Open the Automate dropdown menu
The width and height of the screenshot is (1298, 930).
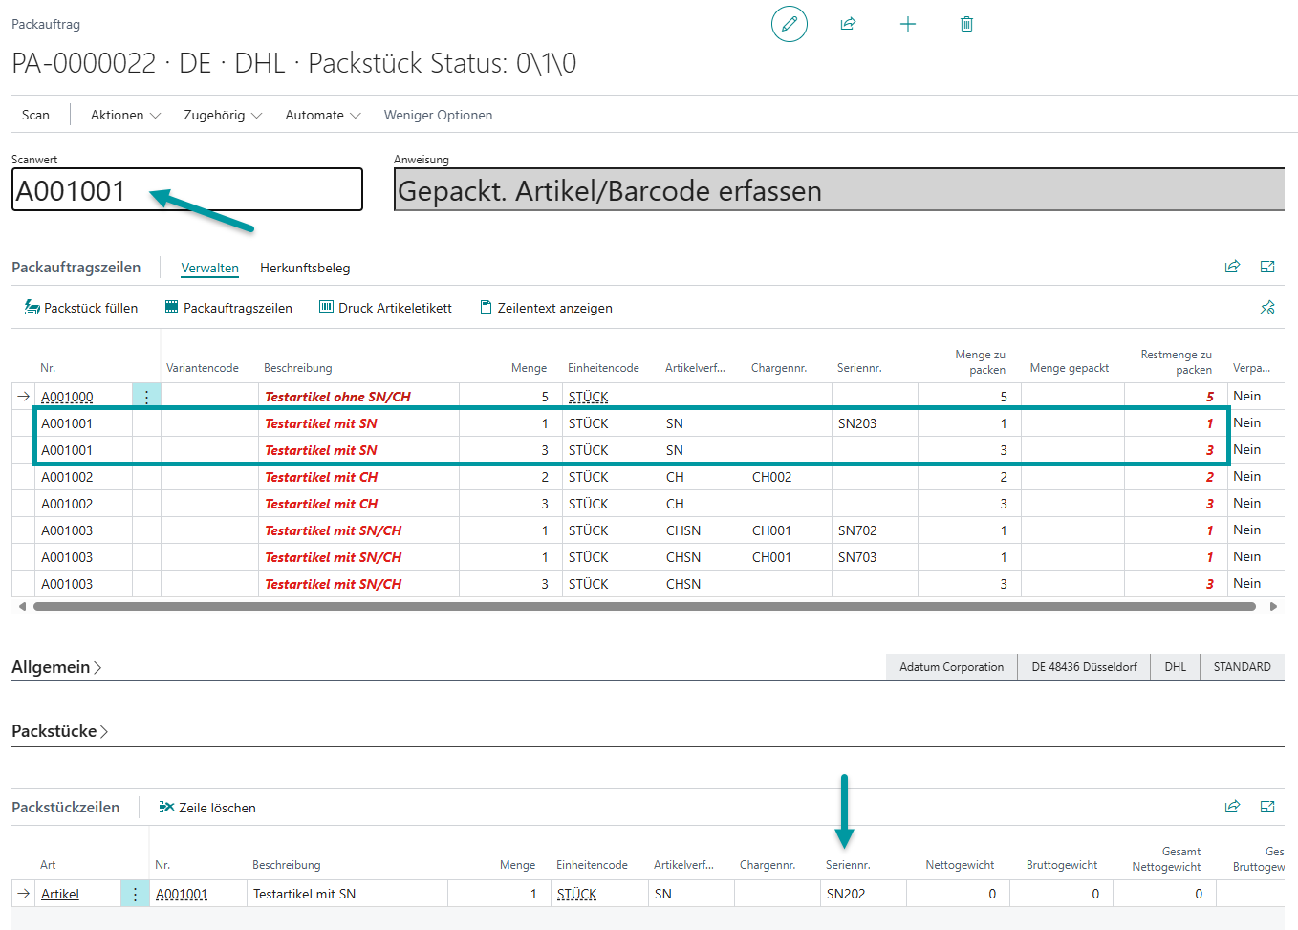(322, 115)
